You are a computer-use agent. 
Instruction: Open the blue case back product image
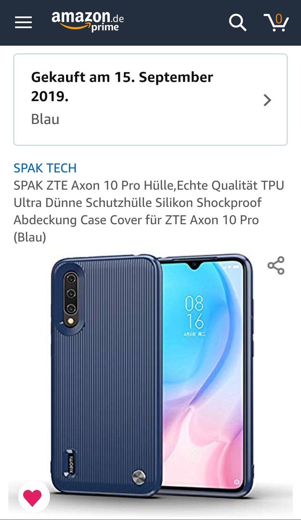[107, 377]
